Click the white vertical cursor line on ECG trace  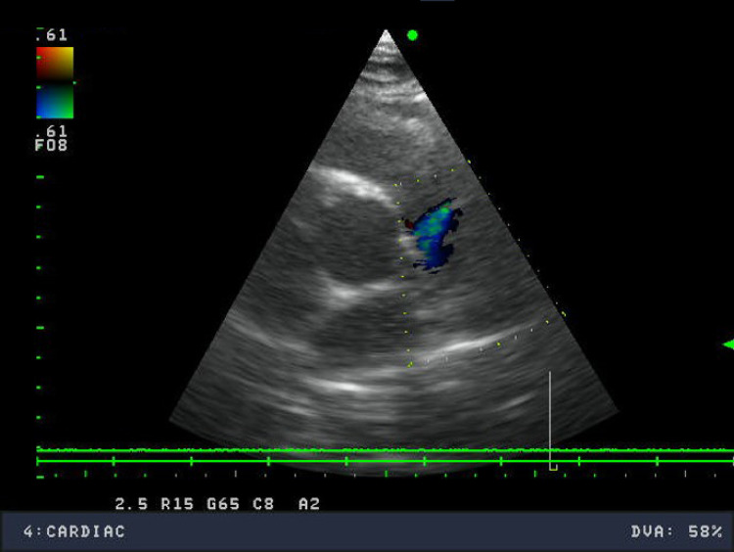(550, 419)
